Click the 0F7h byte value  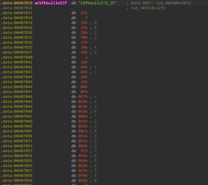pyautogui.click(x=83, y=97)
